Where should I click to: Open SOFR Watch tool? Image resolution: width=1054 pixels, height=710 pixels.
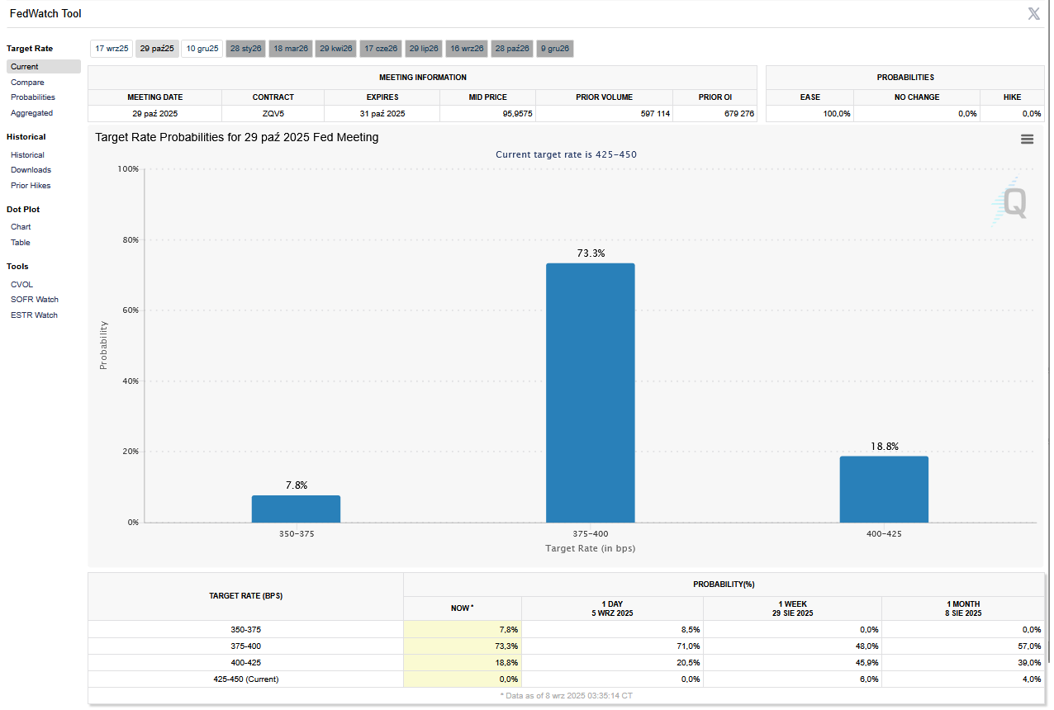click(x=35, y=300)
